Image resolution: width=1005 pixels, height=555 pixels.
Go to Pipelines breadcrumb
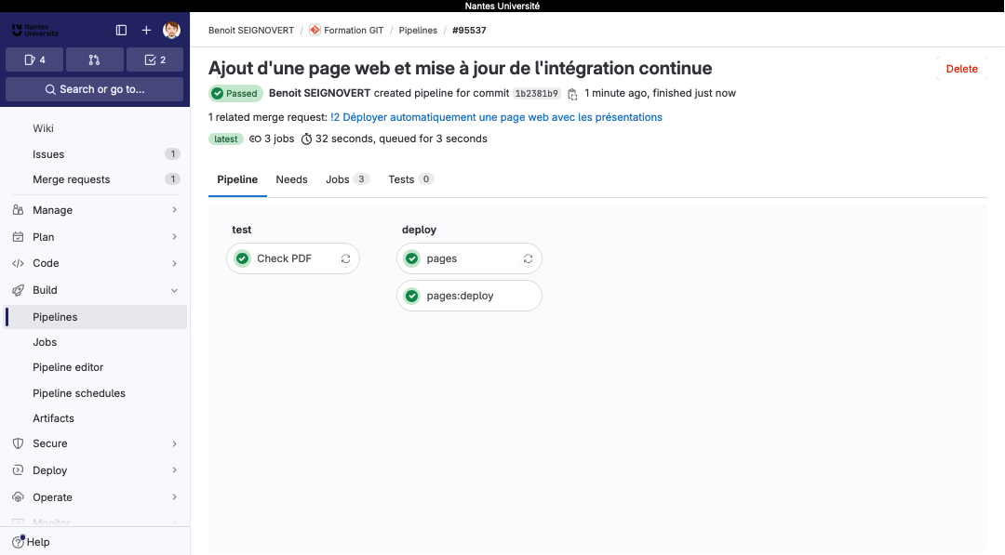click(418, 30)
